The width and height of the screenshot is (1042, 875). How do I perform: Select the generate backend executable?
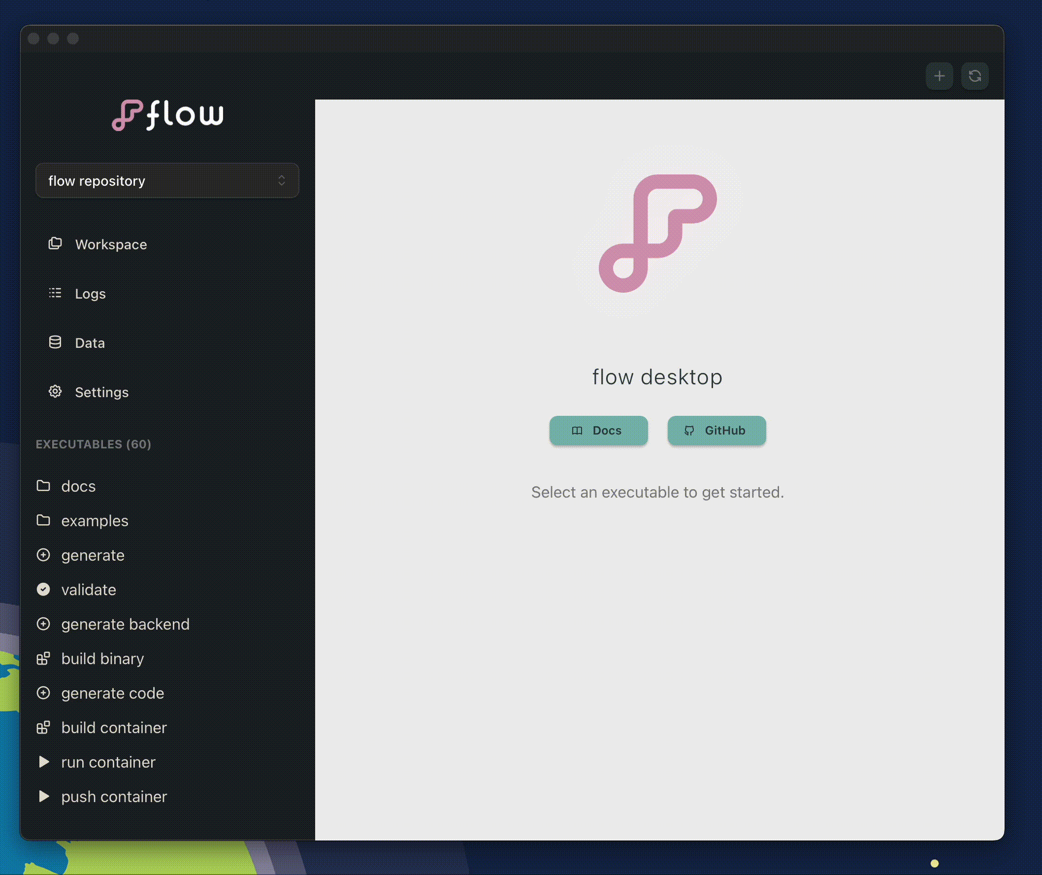tap(167, 624)
